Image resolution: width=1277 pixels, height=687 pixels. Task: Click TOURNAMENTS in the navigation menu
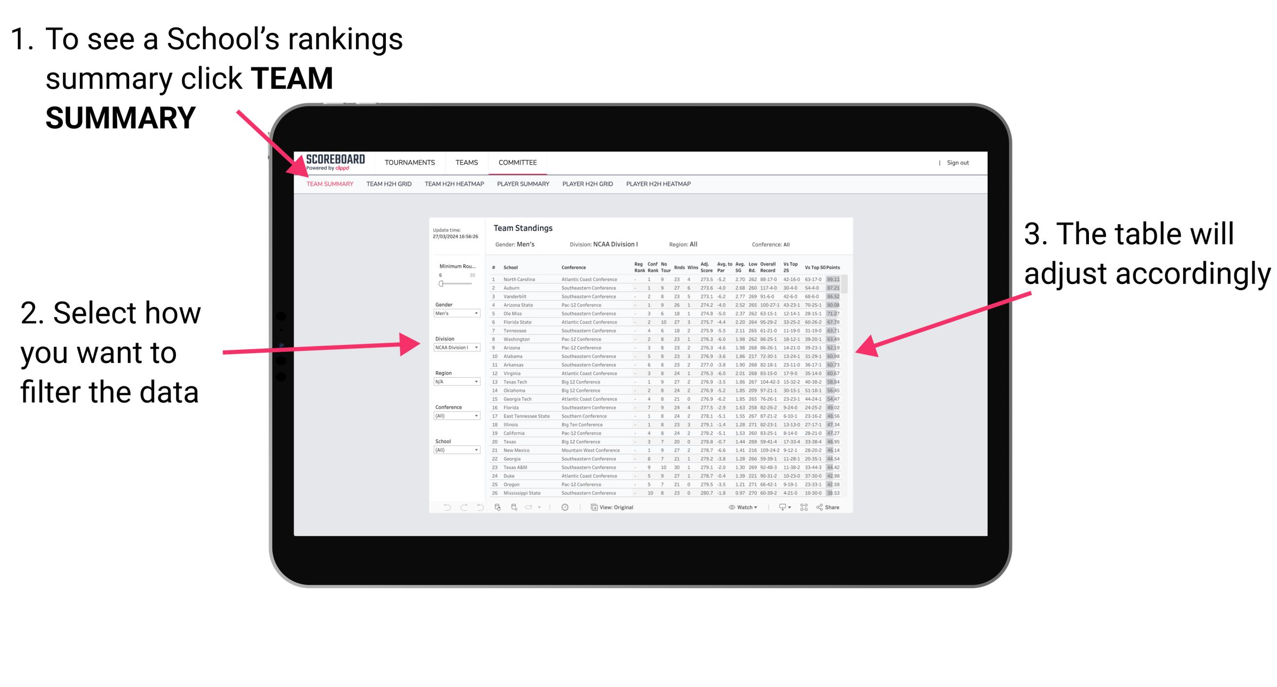click(410, 162)
